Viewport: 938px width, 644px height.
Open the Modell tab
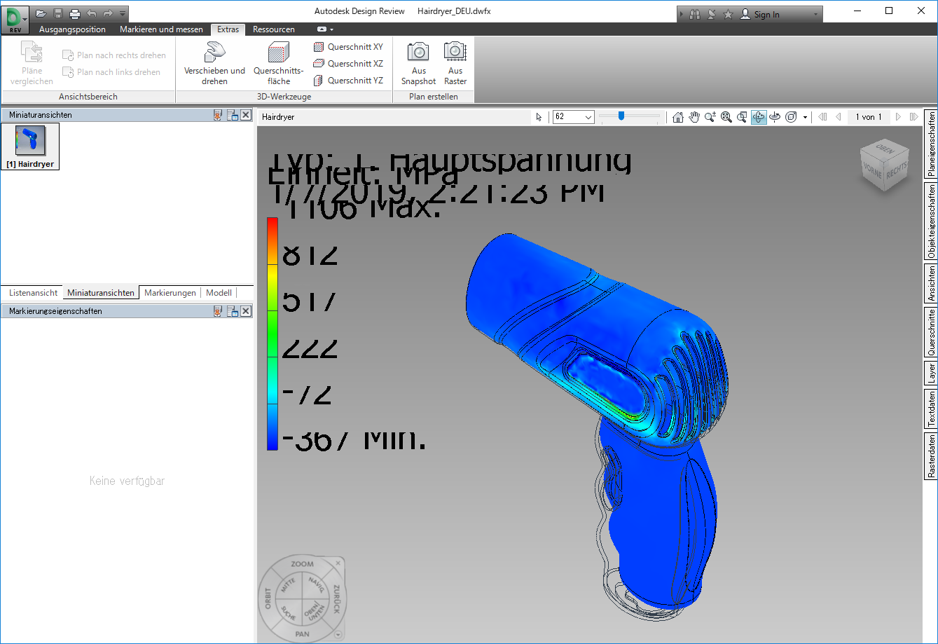point(219,292)
